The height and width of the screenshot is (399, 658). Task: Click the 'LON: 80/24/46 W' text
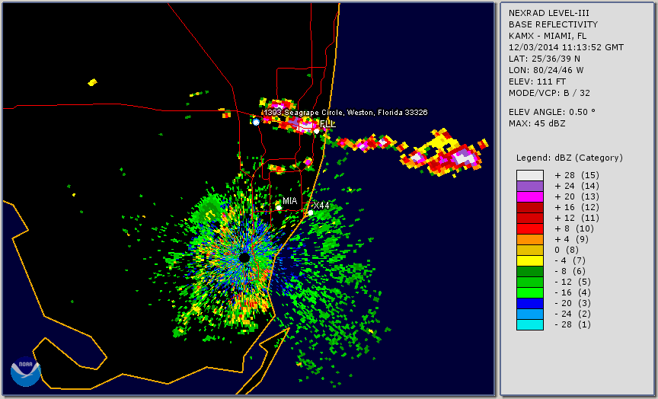point(546,70)
